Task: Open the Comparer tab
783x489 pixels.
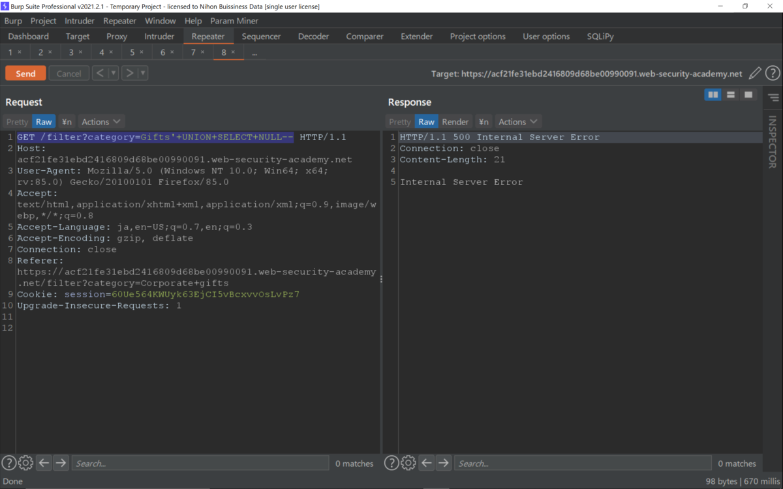Action: (365, 37)
